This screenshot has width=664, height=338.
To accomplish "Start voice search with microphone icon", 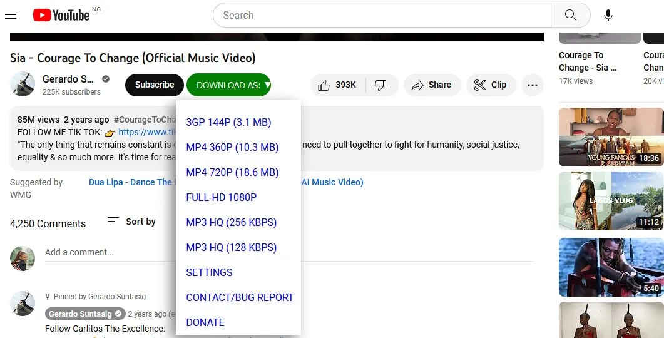I will [608, 15].
